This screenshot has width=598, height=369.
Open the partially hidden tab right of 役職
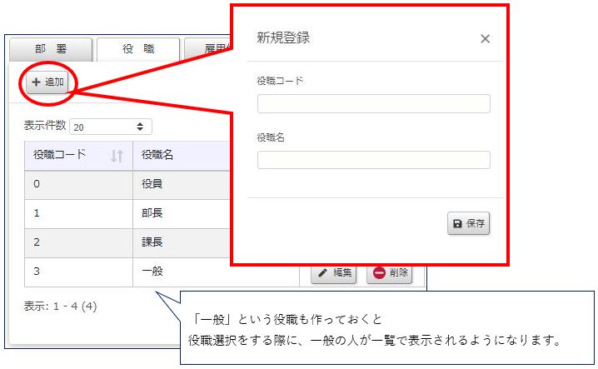click(207, 50)
